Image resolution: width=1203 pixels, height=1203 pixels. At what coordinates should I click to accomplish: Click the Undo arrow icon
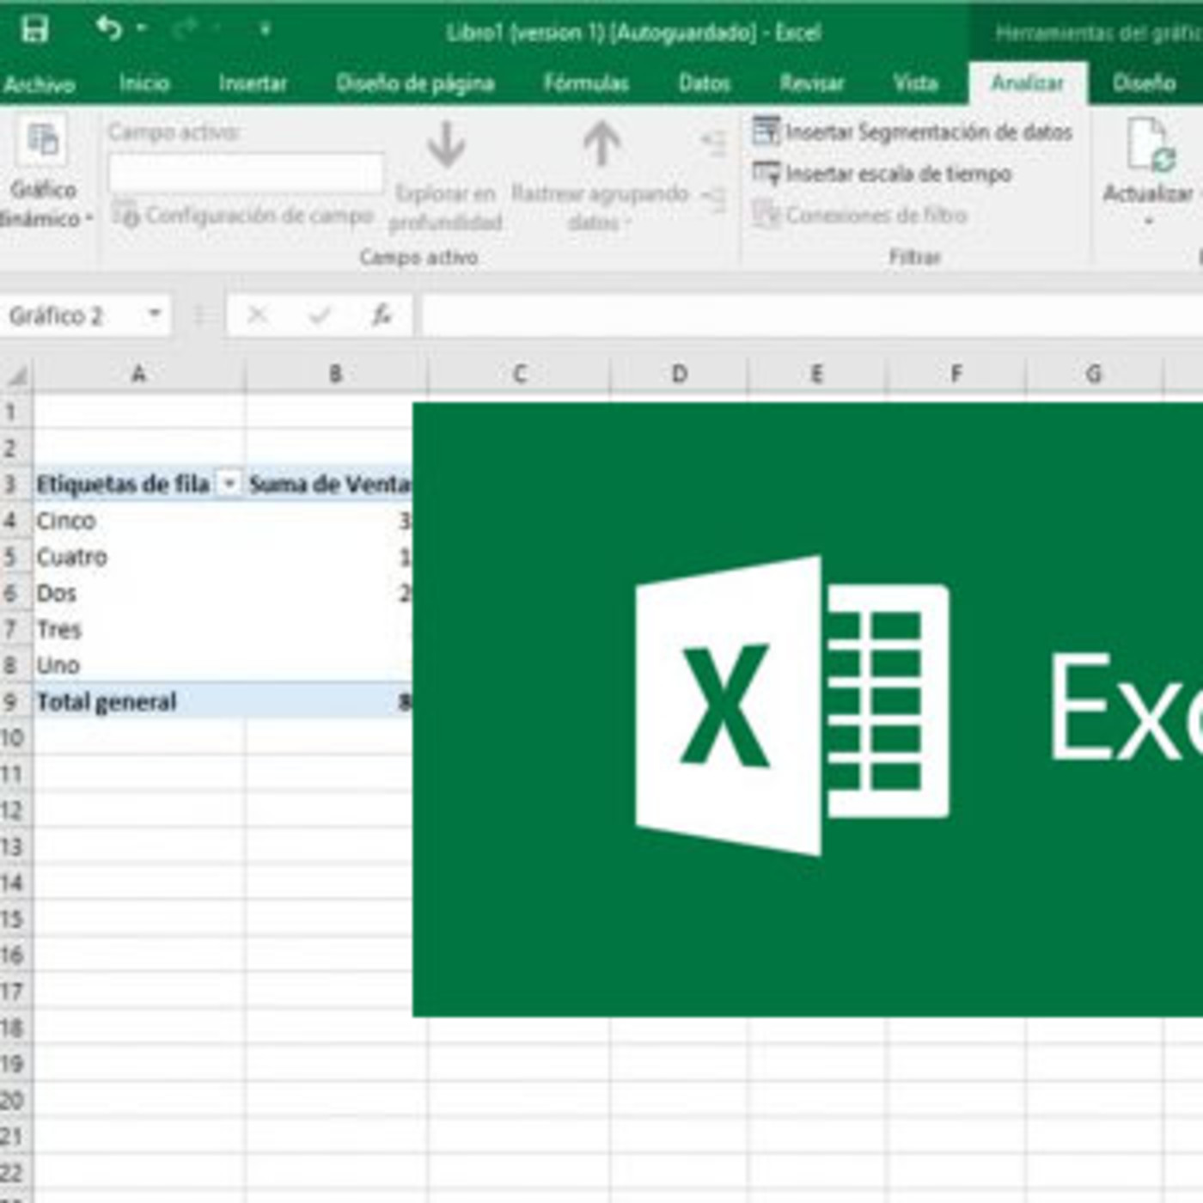click(x=109, y=29)
